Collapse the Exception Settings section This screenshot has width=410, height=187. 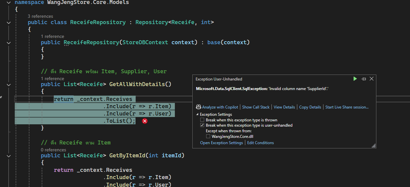pos(197,114)
